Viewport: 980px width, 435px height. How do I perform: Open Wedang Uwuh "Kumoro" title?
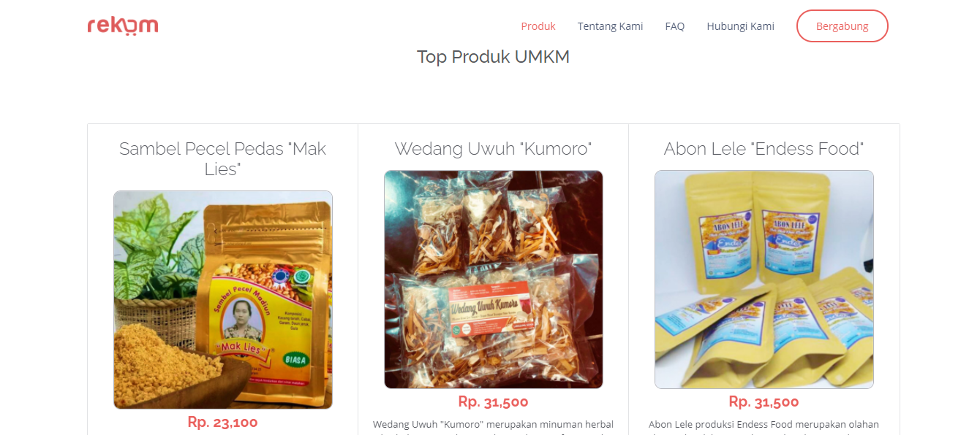click(x=493, y=149)
